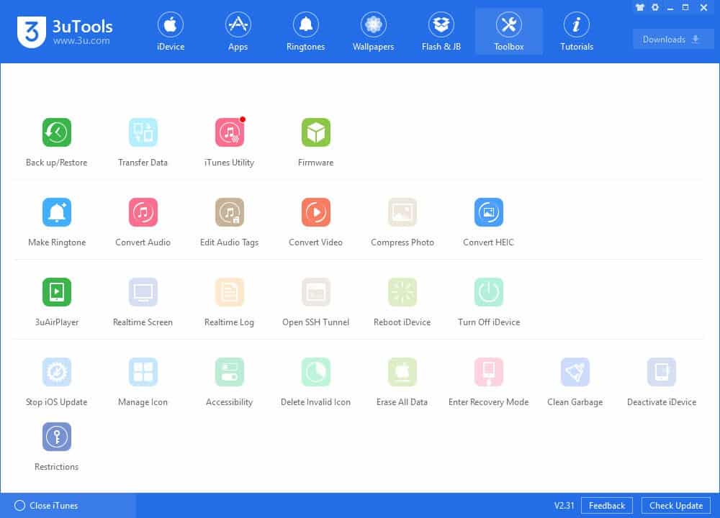720x518 pixels.
Task: Click the Check Update button
Action: coord(675,506)
